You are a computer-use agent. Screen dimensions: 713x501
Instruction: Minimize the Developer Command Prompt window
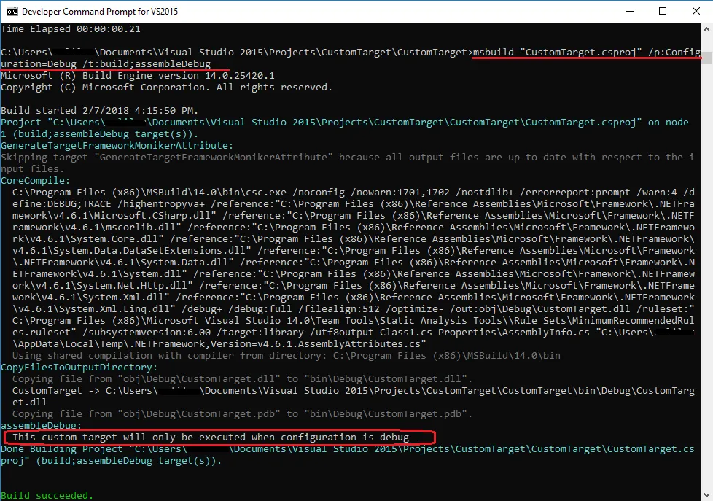pyautogui.click(x=630, y=12)
